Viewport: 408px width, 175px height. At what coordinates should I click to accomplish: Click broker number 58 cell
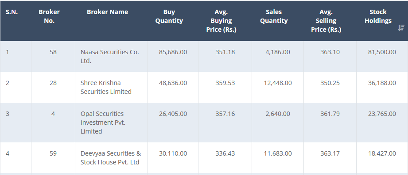pyautogui.click(x=53, y=52)
